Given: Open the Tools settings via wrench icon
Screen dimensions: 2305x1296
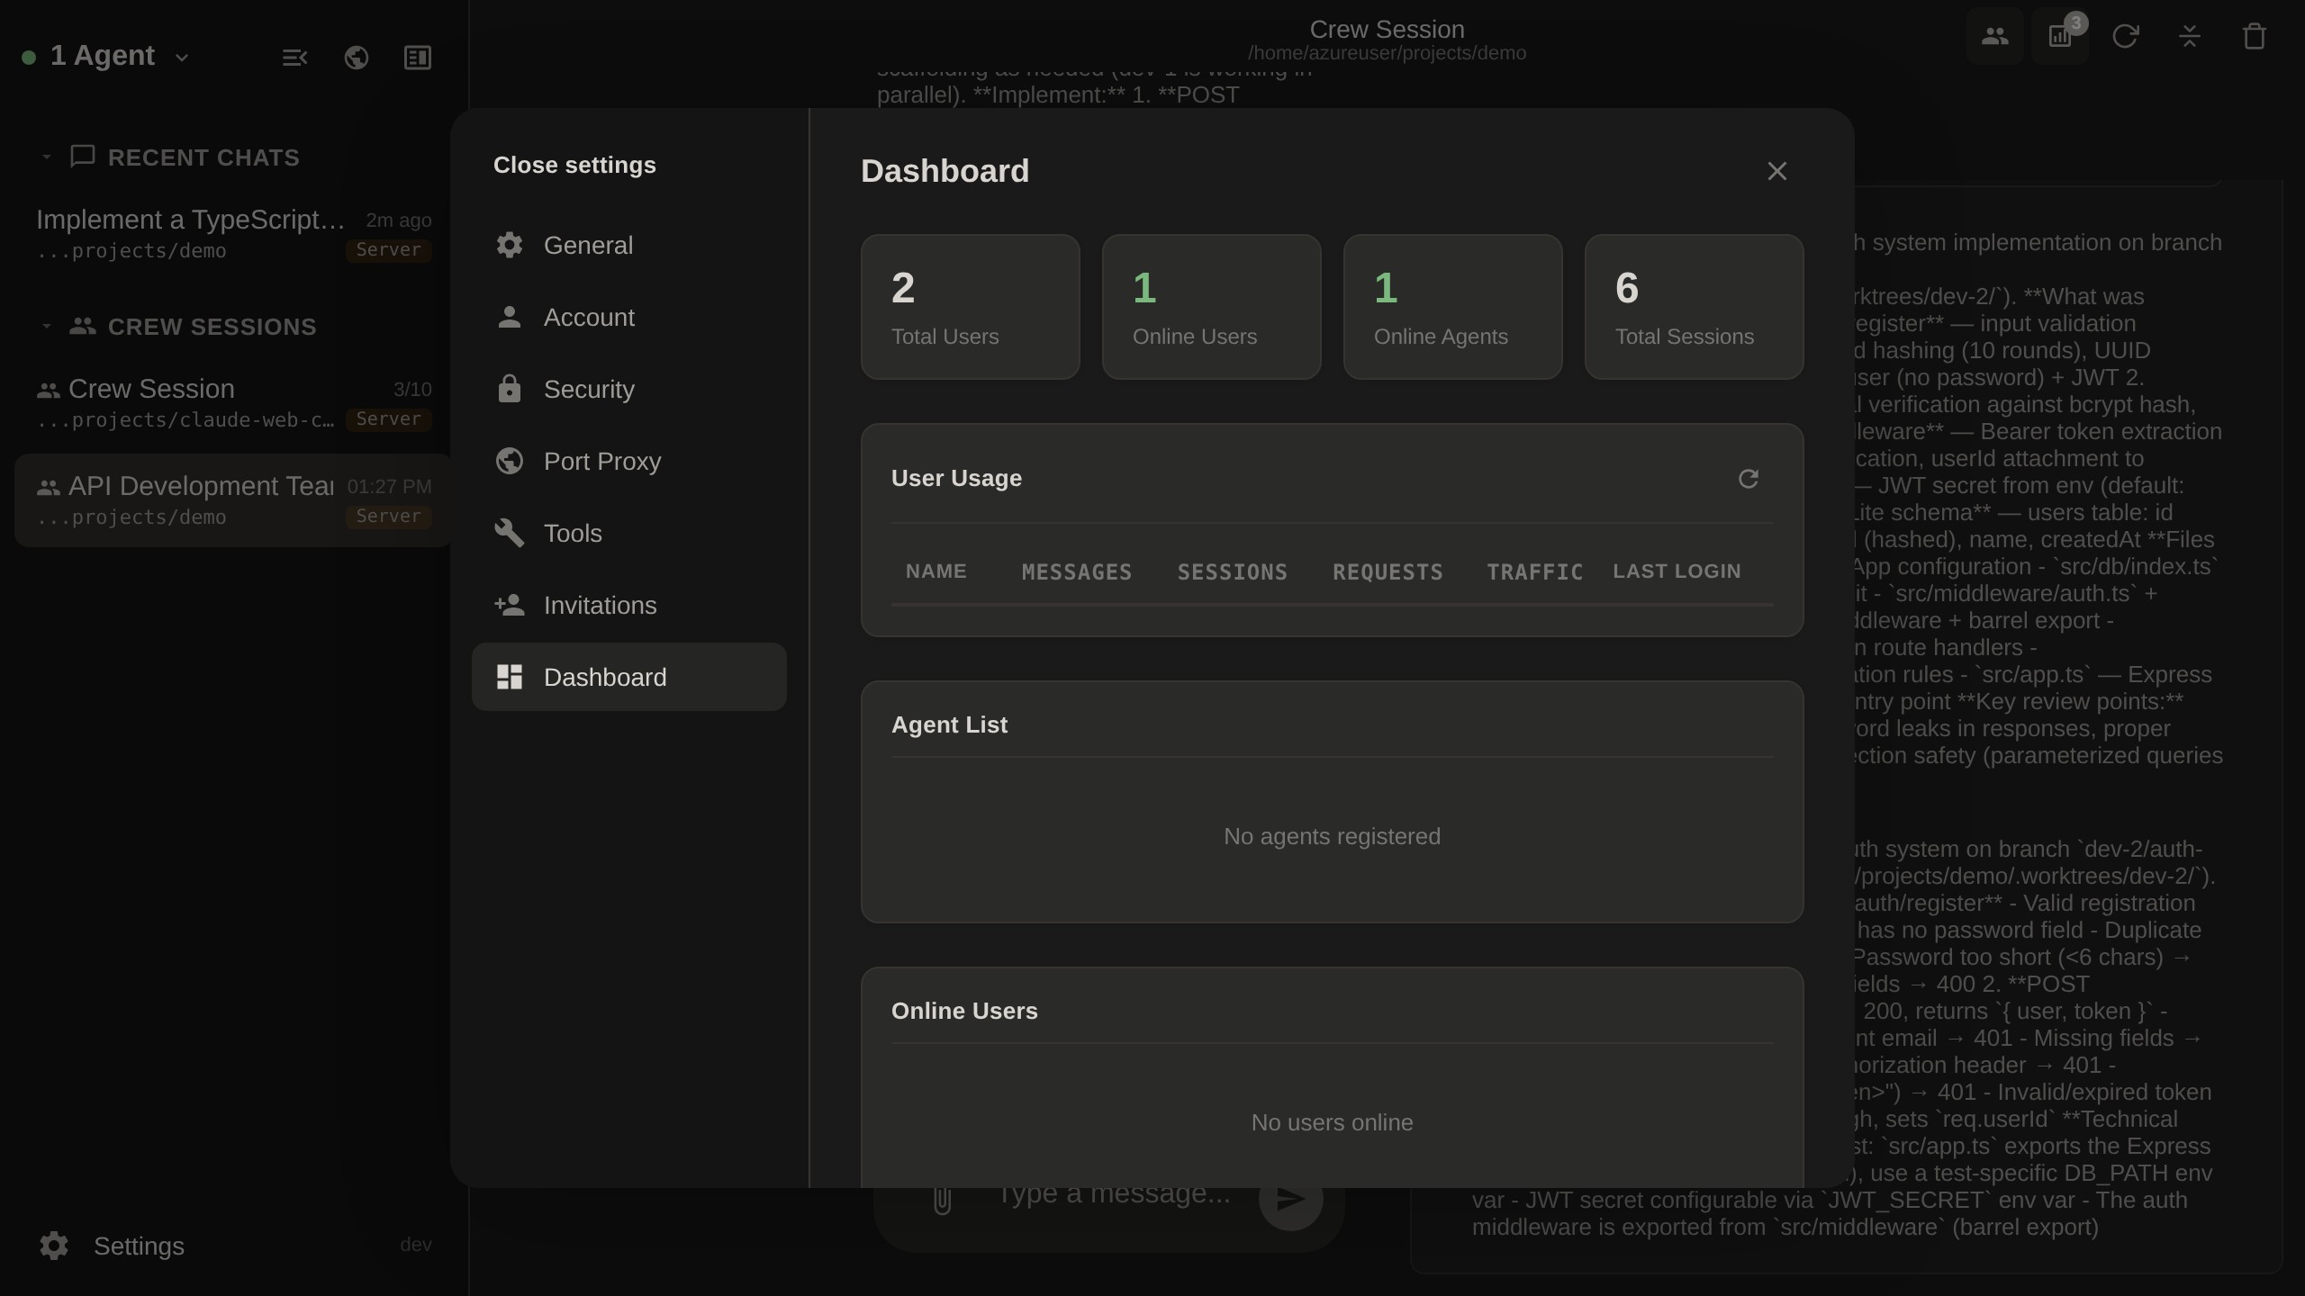Looking at the screenshot, I should [510, 533].
